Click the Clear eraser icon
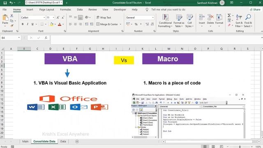This screenshot has height=148, width=263. pos(229,25)
